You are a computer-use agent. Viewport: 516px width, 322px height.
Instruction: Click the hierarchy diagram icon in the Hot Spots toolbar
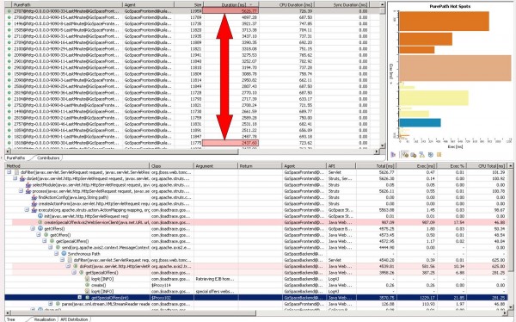422,155
